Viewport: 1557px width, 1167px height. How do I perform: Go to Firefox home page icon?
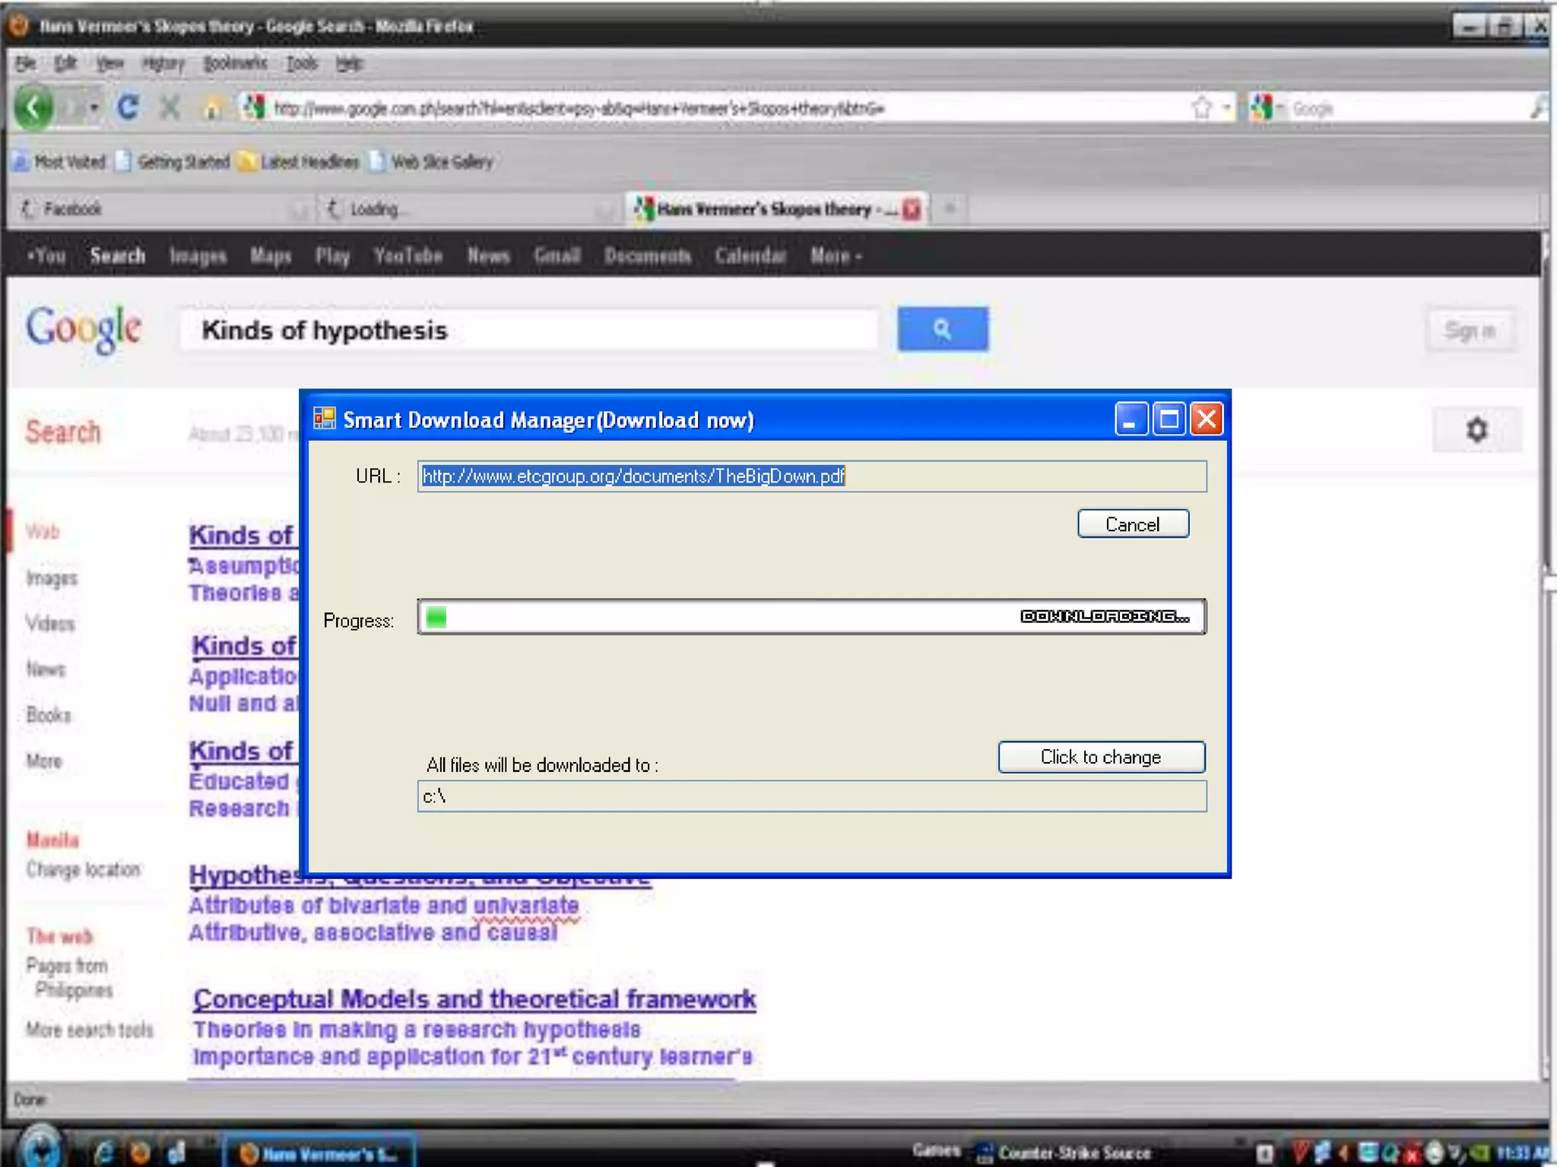coord(212,109)
